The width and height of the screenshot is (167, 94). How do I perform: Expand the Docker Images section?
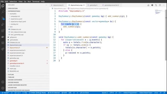click(x=28, y=83)
